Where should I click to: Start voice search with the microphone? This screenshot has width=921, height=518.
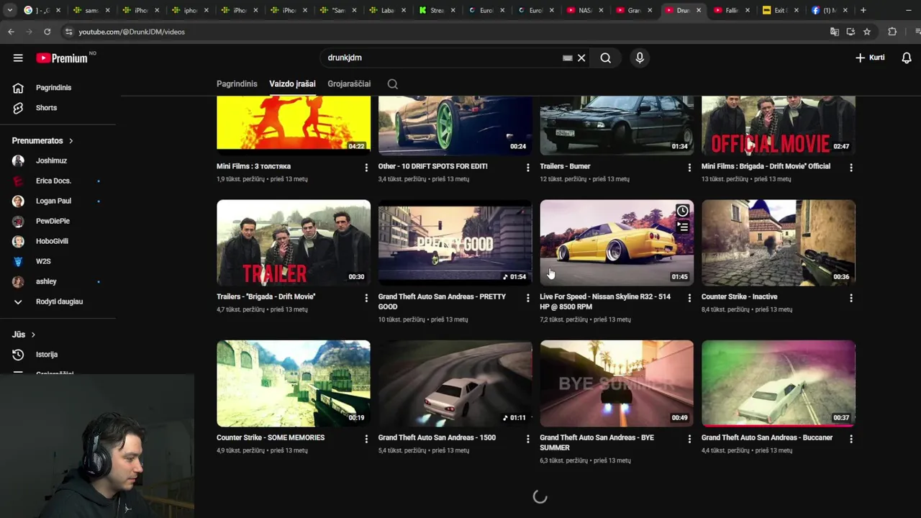[640, 58]
